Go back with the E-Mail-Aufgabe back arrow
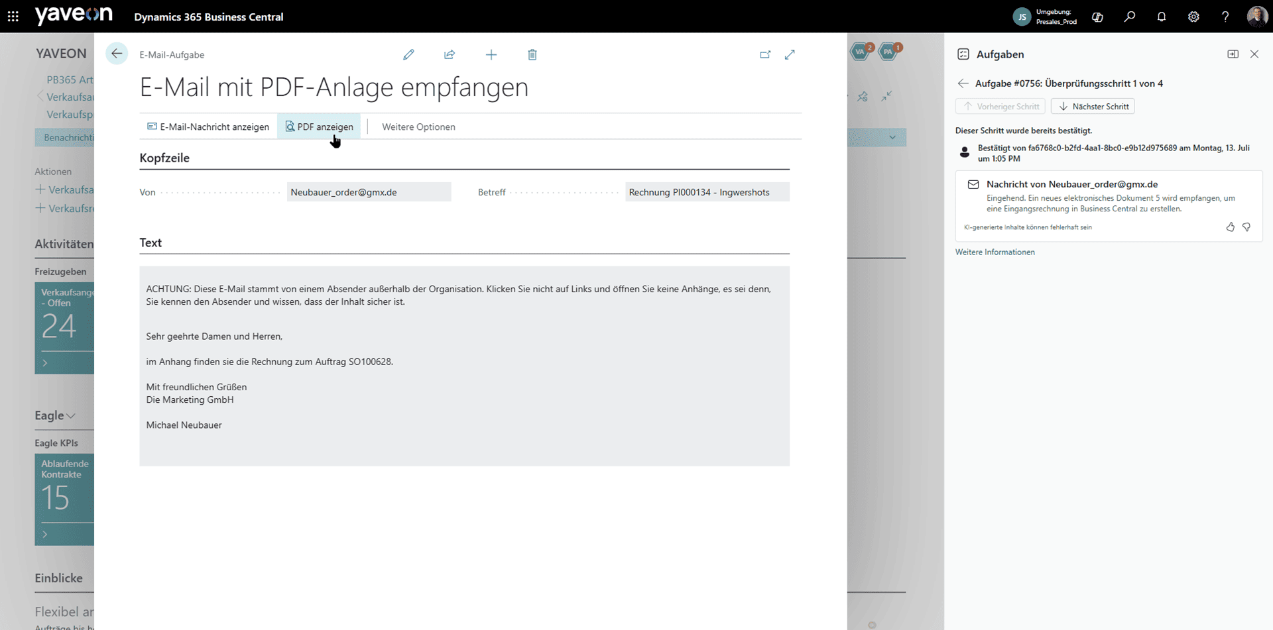1273x630 pixels. pyautogui.click(x=117, y=54)
